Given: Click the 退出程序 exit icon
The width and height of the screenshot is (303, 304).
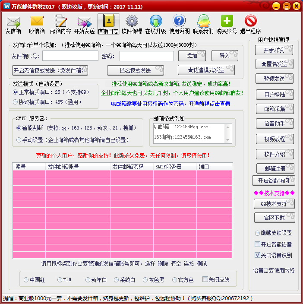Looking at the screenshot, I should click(250, 25).
